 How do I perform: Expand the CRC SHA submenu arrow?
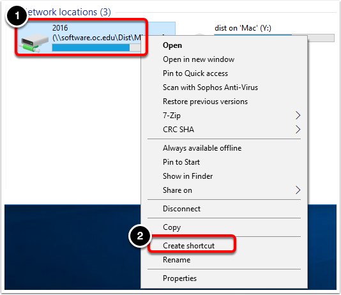298,130
